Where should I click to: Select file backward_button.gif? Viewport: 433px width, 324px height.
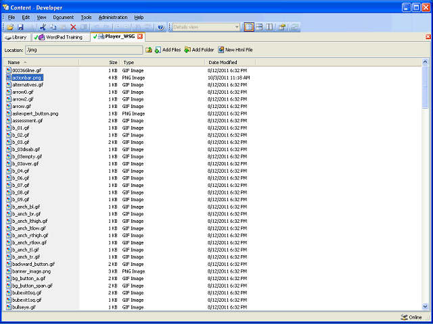coord(33,264)
